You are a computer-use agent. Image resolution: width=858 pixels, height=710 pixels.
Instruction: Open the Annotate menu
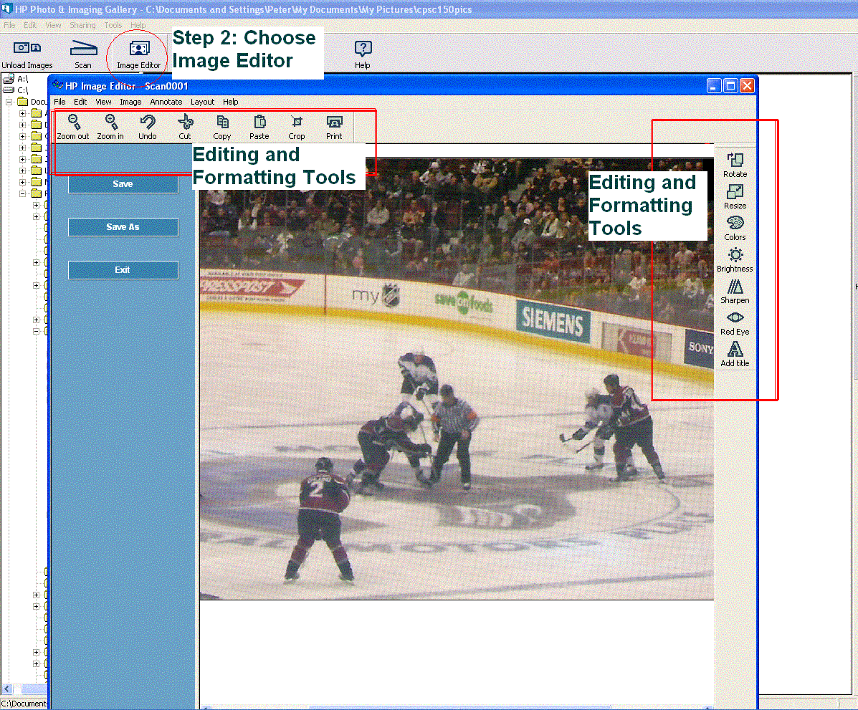click(166, 102)
